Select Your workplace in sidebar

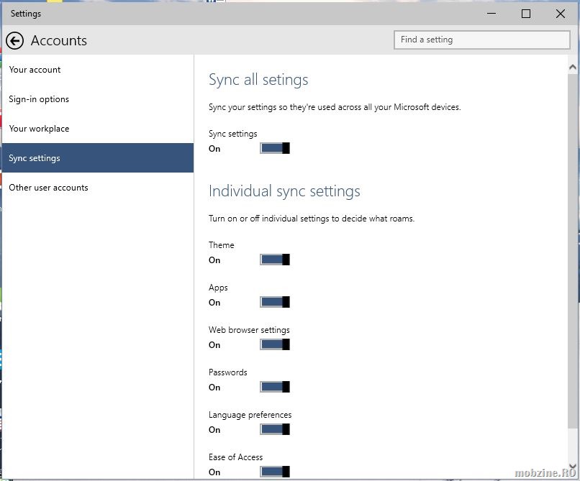(x=98, y=129)
